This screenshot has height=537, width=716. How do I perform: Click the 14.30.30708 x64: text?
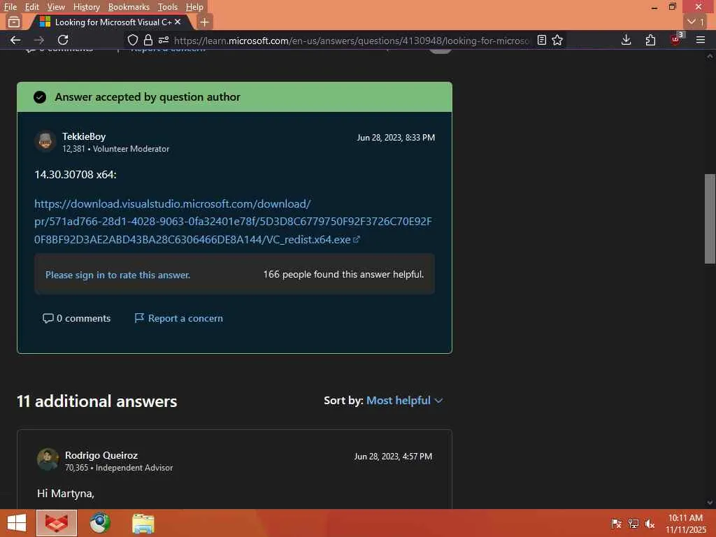(x=76, y=174)
